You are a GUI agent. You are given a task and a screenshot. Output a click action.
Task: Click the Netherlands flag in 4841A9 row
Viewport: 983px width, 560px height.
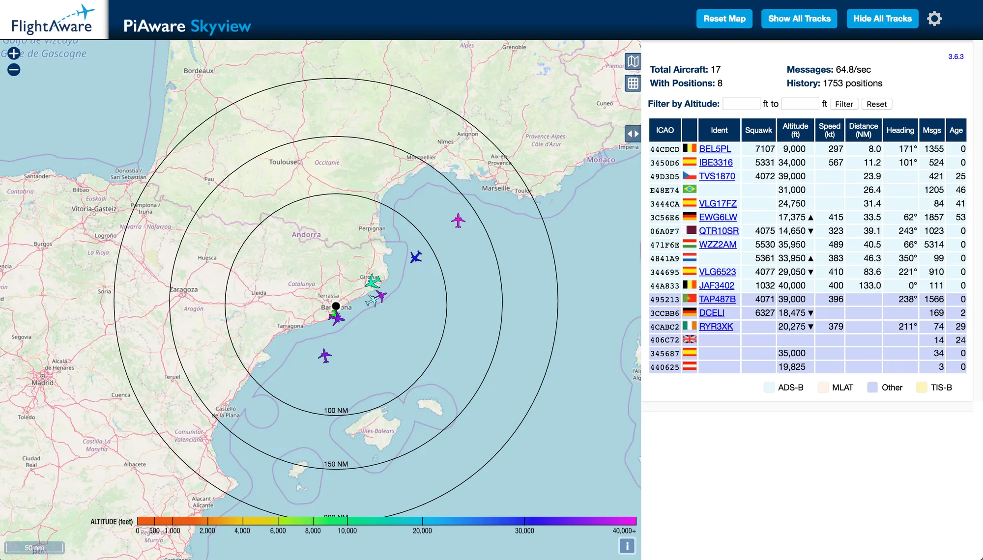690,257
